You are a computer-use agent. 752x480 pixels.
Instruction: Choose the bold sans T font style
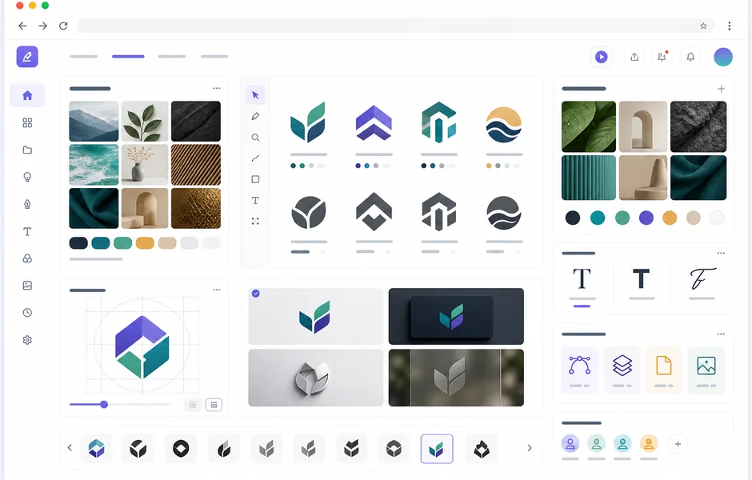[641, 278]
